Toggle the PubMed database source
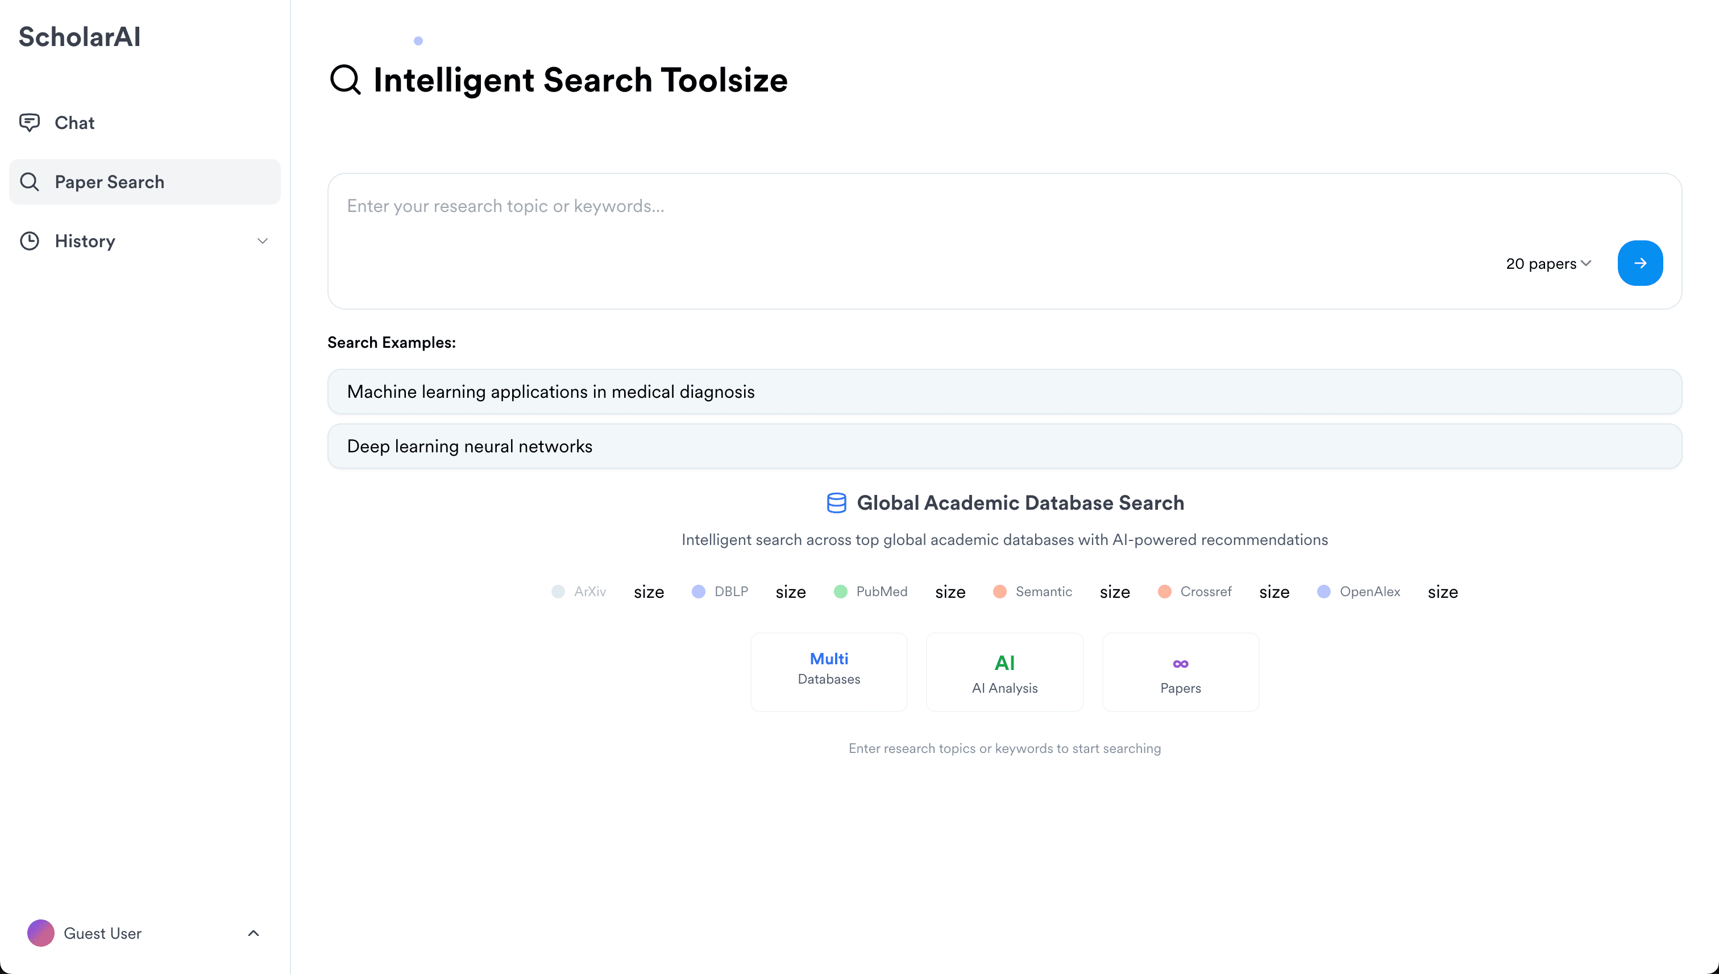Viewport: 1719px width, 974px height. click(x=871, y=592)
